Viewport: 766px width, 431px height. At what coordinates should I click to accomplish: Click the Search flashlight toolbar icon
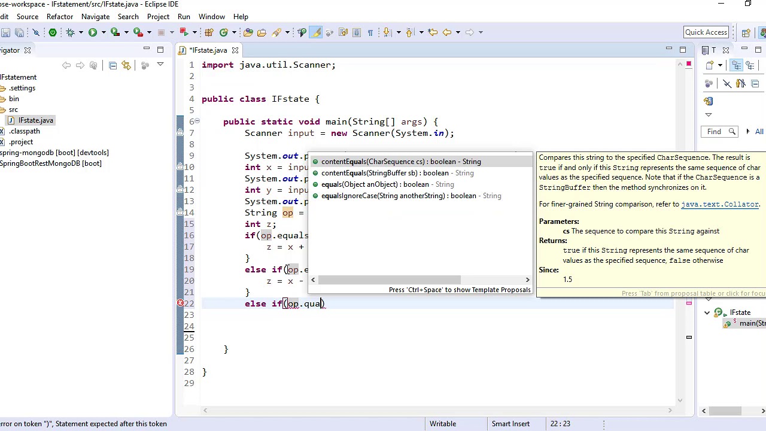tap(276, 32)
